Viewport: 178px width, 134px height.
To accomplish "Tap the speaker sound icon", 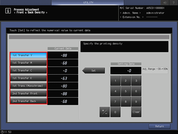I will pos(165,2).
